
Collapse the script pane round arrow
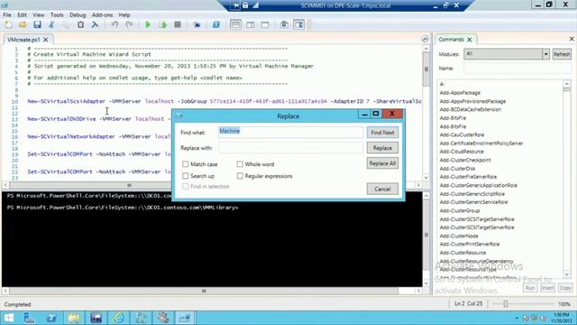click(x=425, y=39)
